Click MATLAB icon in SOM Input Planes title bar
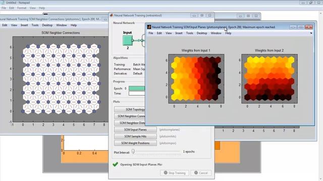Viewport: 323px width, 181px height. pyautogui.click(x=149, y=27)
